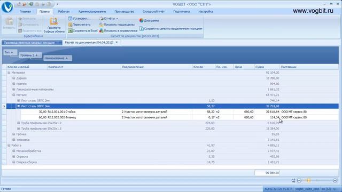Click the greyed Копировать copy icon

20,25
